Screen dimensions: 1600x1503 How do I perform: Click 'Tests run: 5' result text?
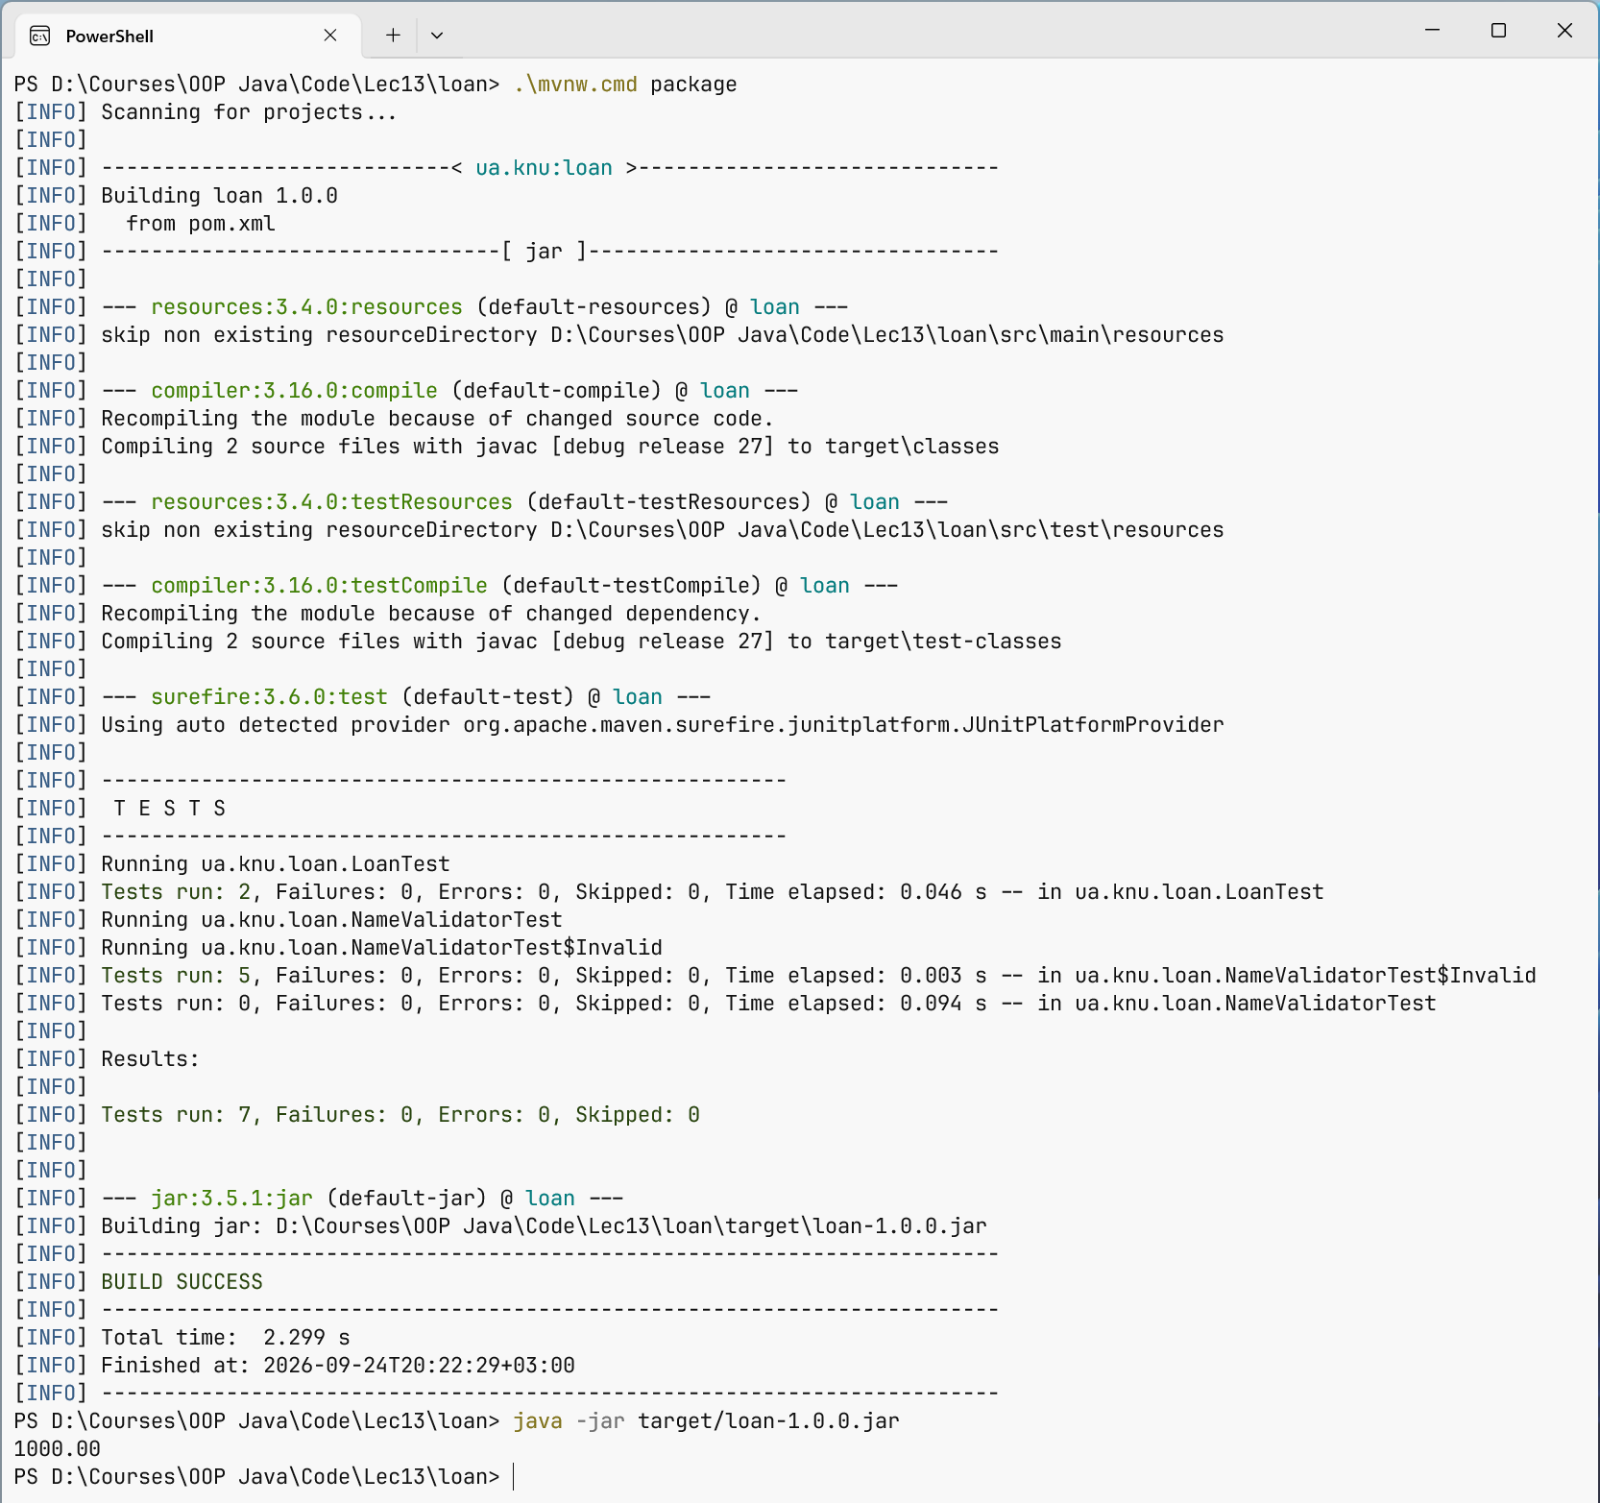[x=176, y=976]
